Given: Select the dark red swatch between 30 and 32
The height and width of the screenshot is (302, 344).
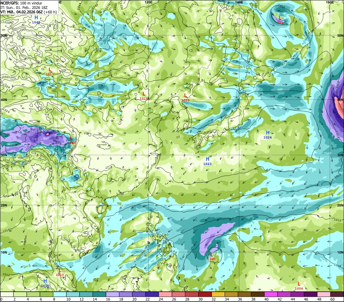Looking at the screenshot, I should tap(205, 294).
